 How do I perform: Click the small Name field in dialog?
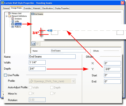68,51
